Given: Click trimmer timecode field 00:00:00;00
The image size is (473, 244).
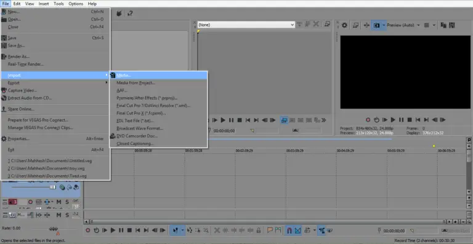Looking at the screenshot, I should 224,130.
